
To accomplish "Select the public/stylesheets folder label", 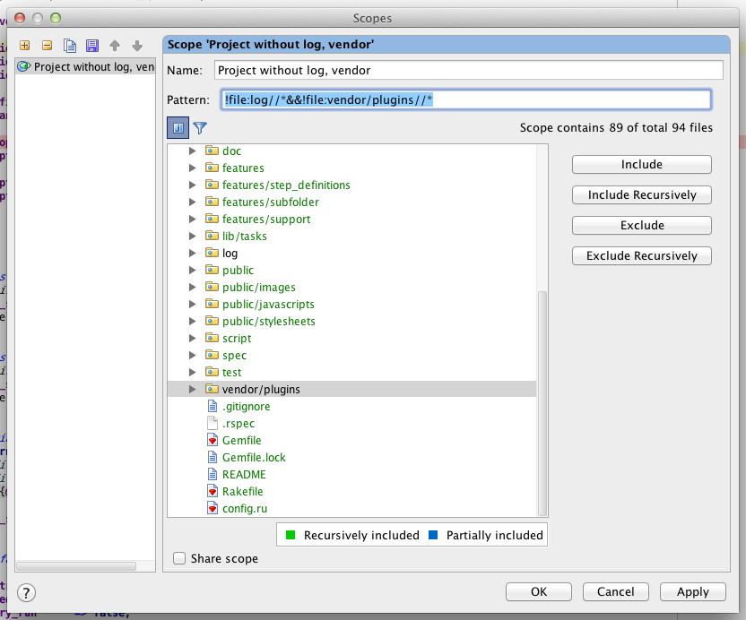I will point(269,322).
